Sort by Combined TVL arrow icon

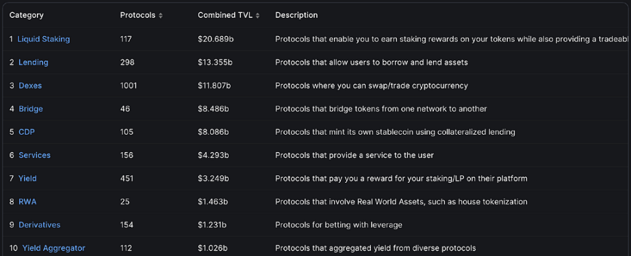click(257, 16)
